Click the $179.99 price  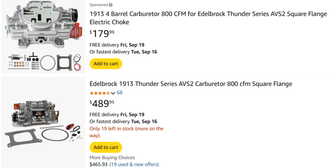tap(102, 33)
